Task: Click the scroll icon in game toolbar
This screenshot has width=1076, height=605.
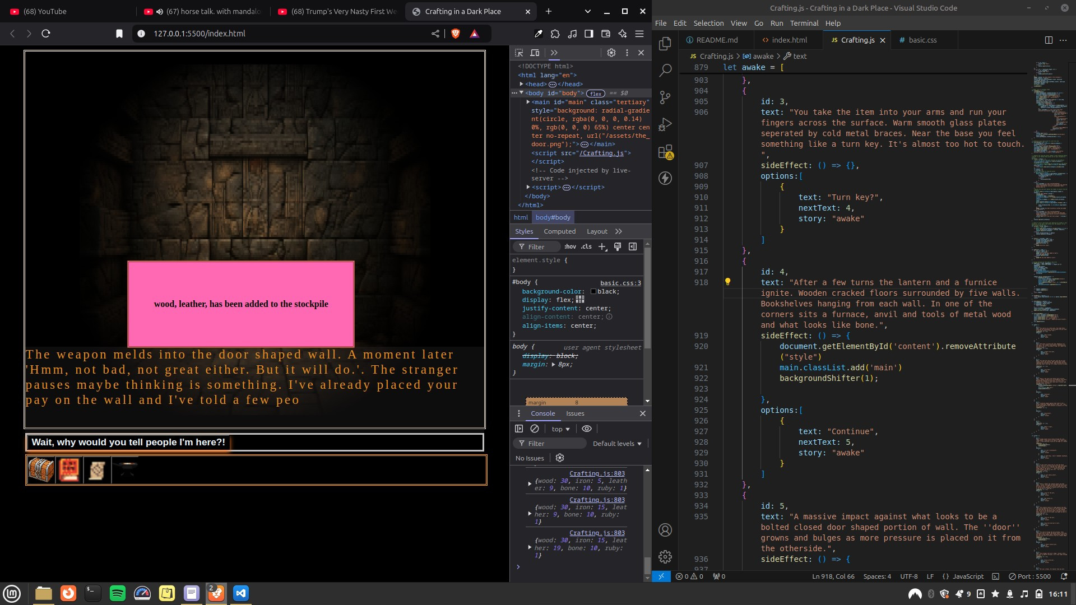Action: click(x=97, y=469)
